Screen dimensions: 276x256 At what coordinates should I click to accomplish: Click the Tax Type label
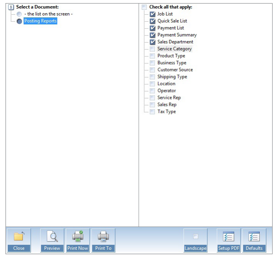pos(167,112)
